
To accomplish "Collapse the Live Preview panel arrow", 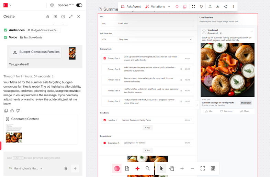I will [x=197, y=105].
